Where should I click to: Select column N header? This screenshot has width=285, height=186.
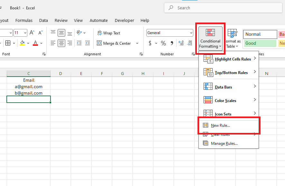pos(267,73)
